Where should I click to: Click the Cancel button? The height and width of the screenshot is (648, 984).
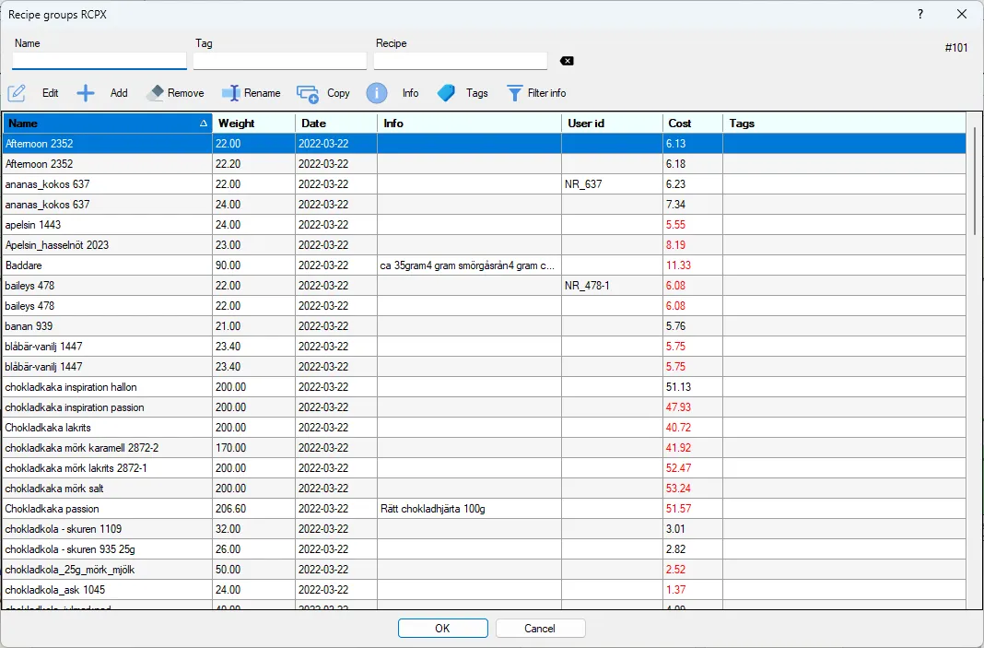click(x=540, y=628)
